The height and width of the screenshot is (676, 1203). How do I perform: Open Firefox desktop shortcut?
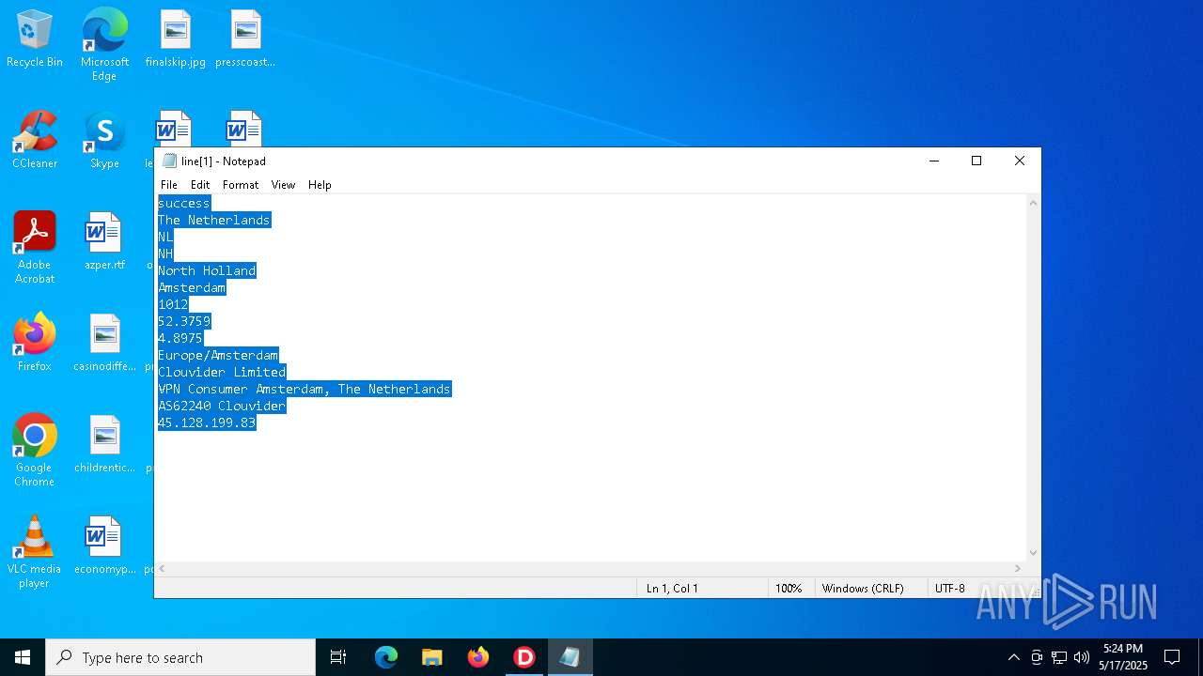[35, 344]
